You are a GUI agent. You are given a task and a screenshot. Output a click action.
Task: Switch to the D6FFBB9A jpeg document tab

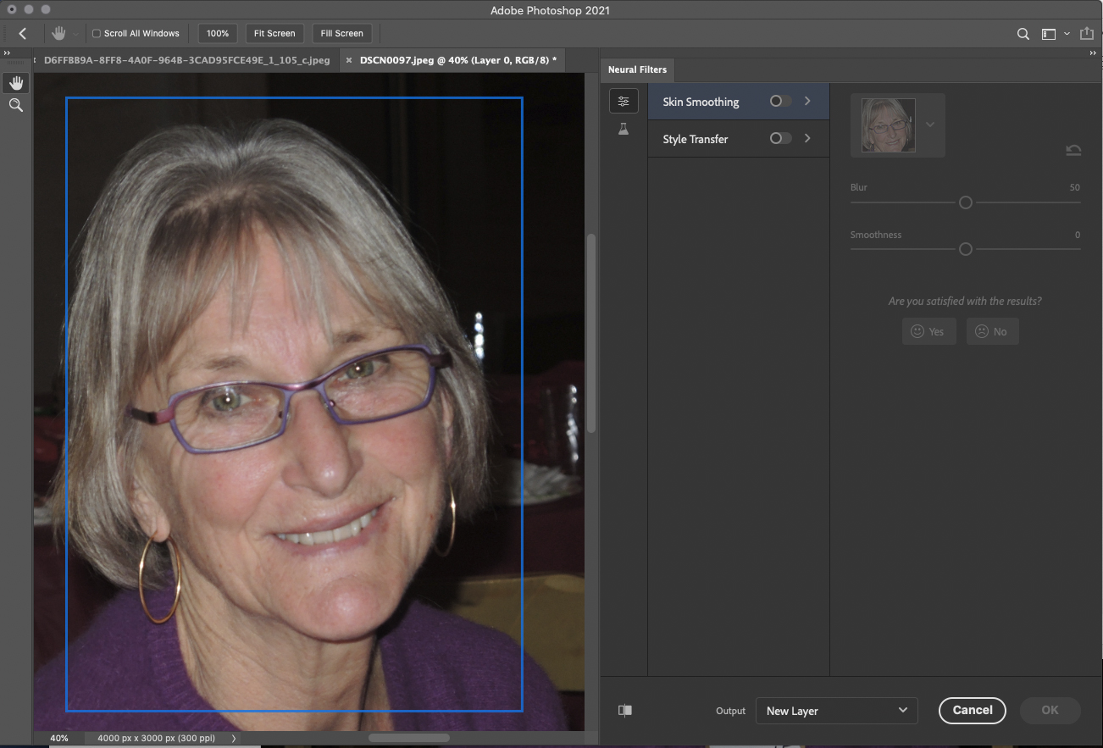pyautogui.click(x=186, y=60)
